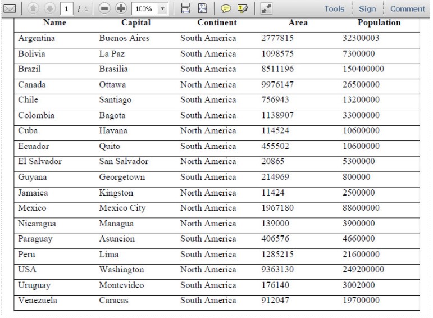Zoom in with the plus button
The image size is (433, 318).
121,9
